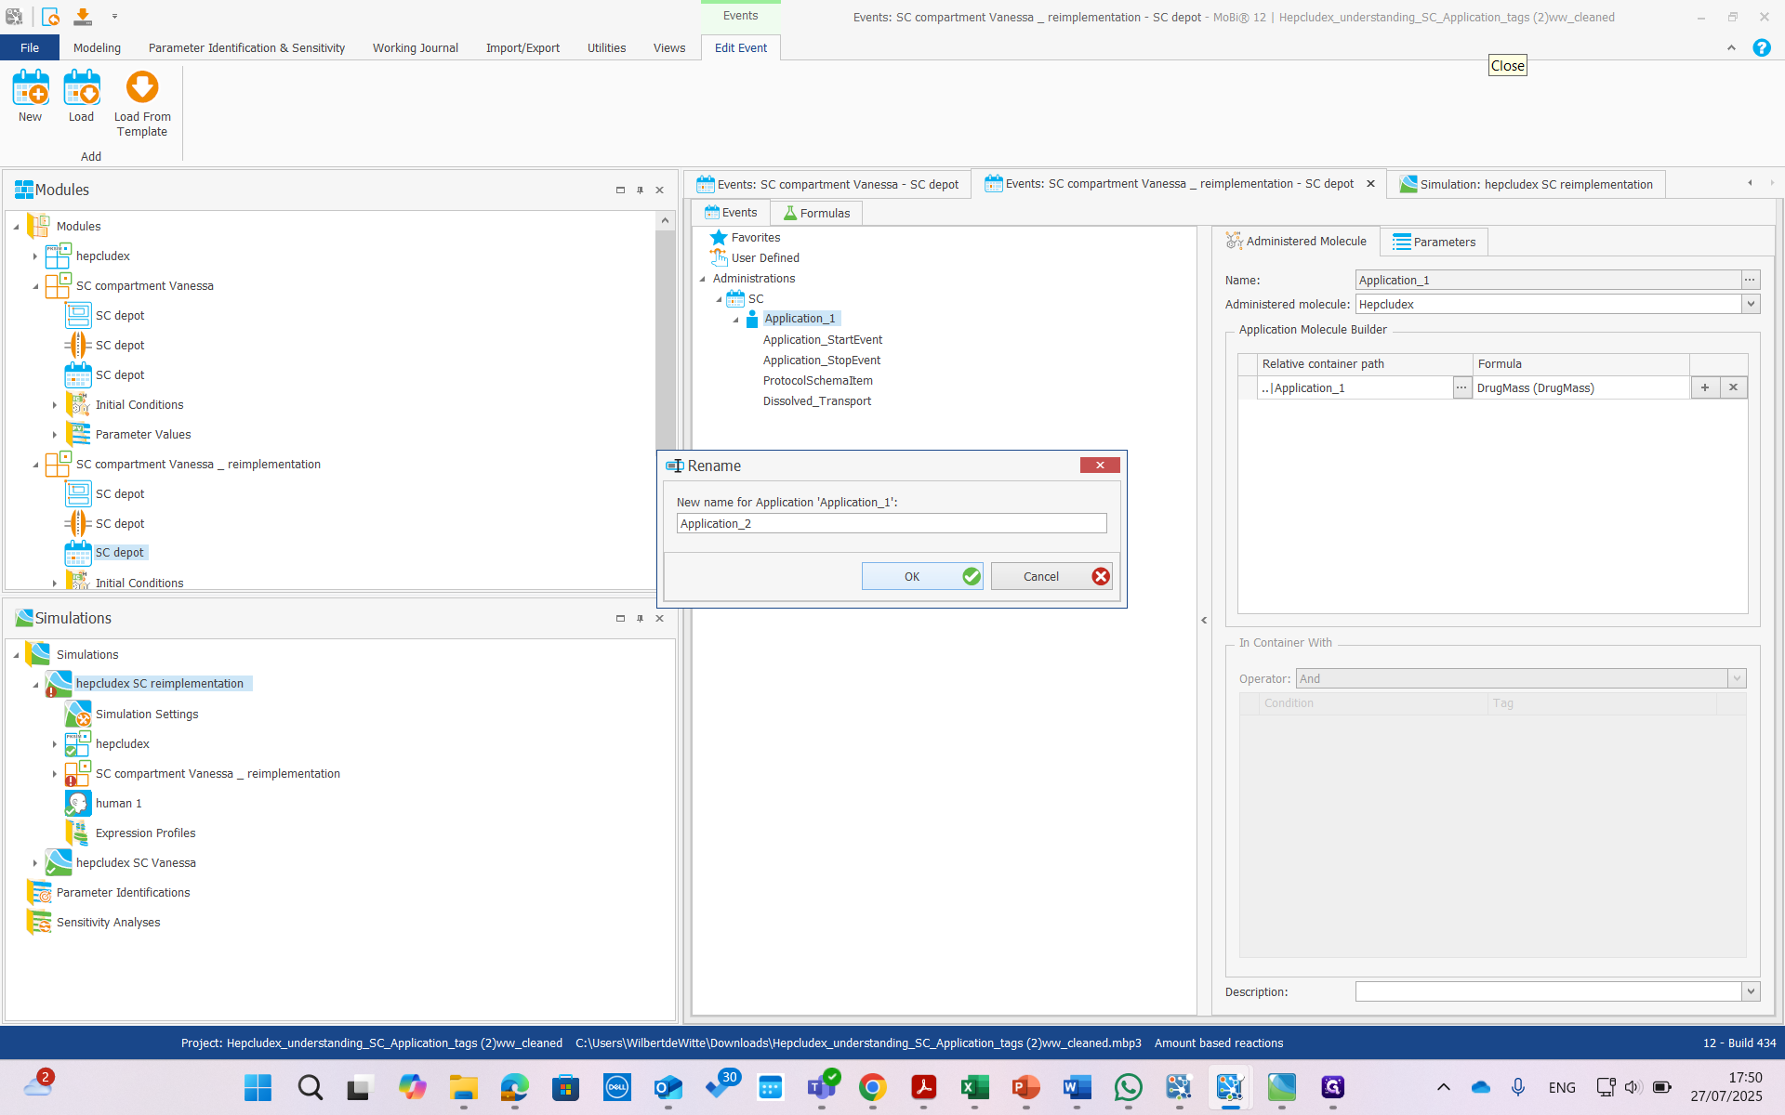1785x1115 pixels.
Task: Click the new name text field
Action: click(891, 524)
